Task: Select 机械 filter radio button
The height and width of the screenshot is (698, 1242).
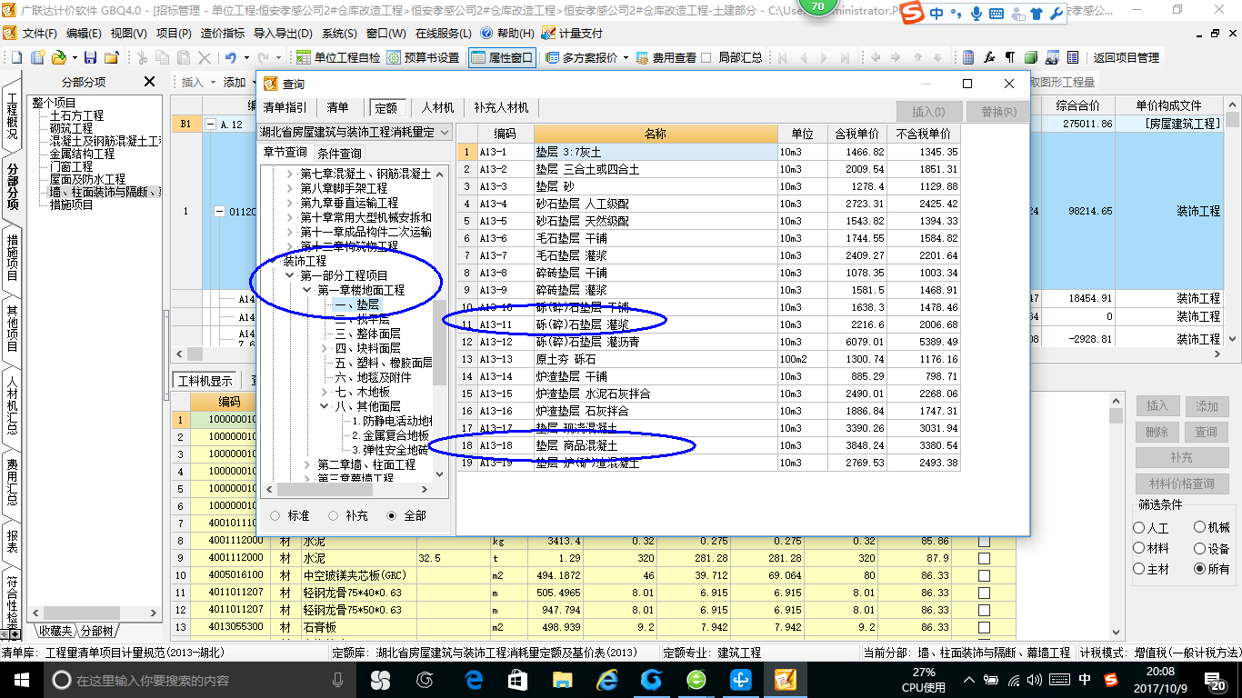Action: (x=1199, y=527)
